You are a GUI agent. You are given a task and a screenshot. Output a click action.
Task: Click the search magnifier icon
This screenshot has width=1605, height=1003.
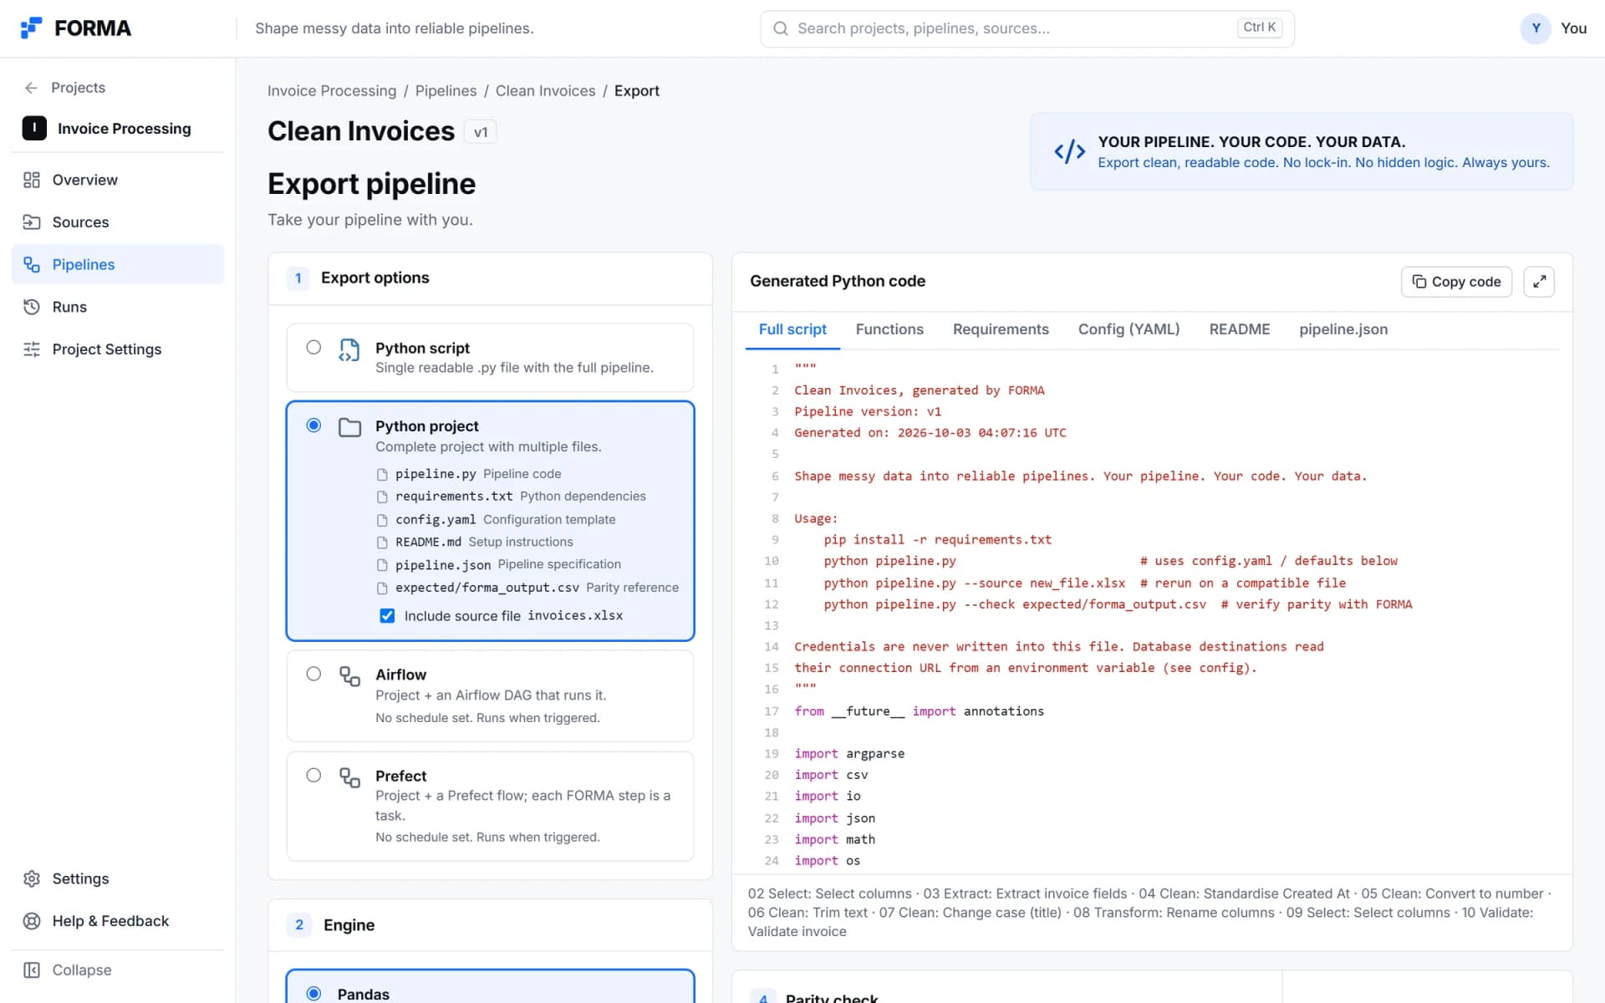780,28
